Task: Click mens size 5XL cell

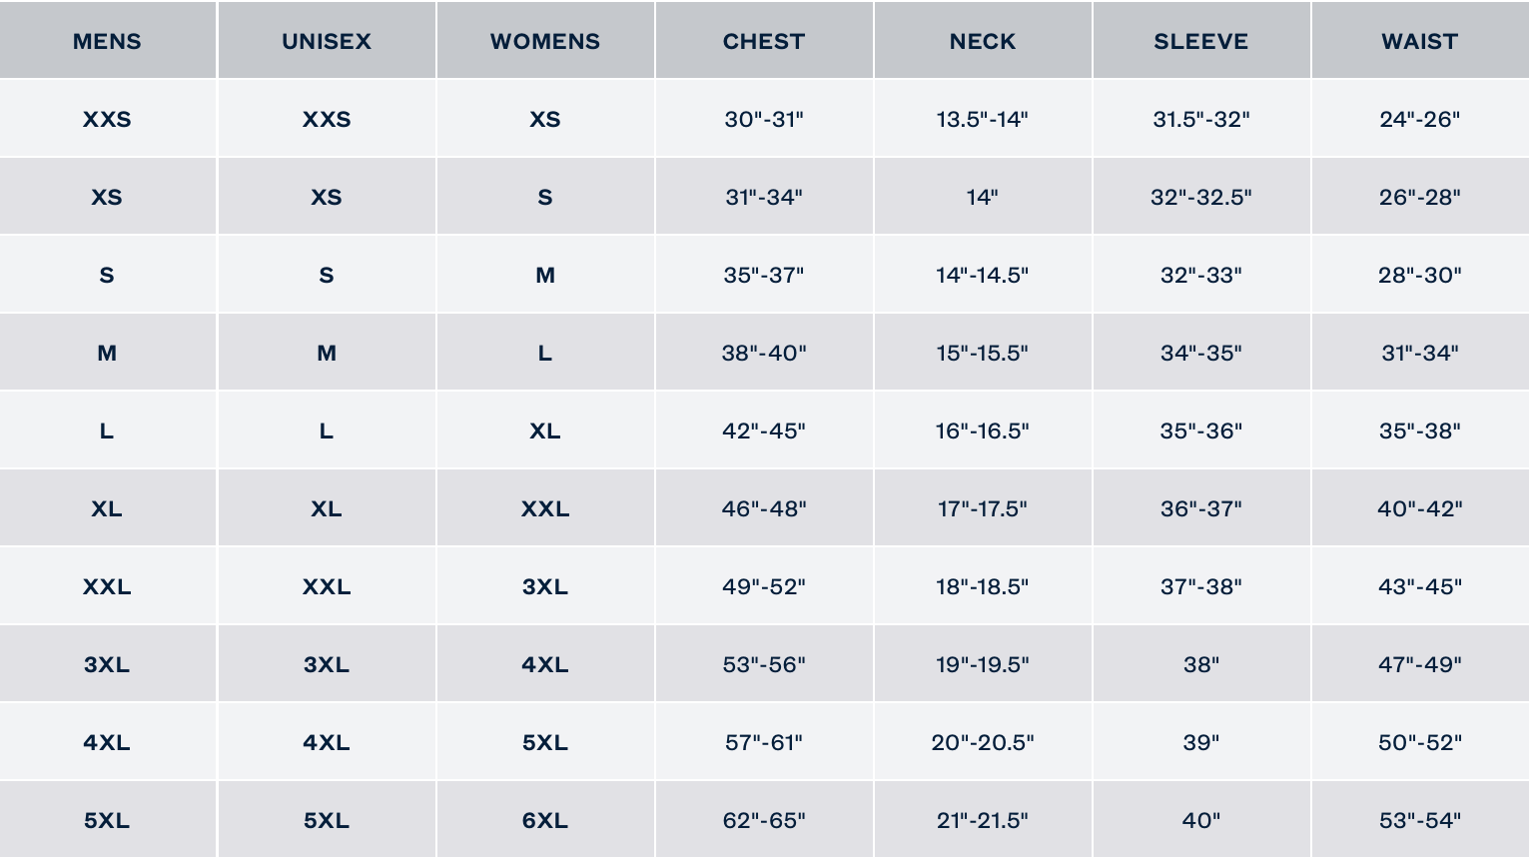Action: tap(107, 820)
